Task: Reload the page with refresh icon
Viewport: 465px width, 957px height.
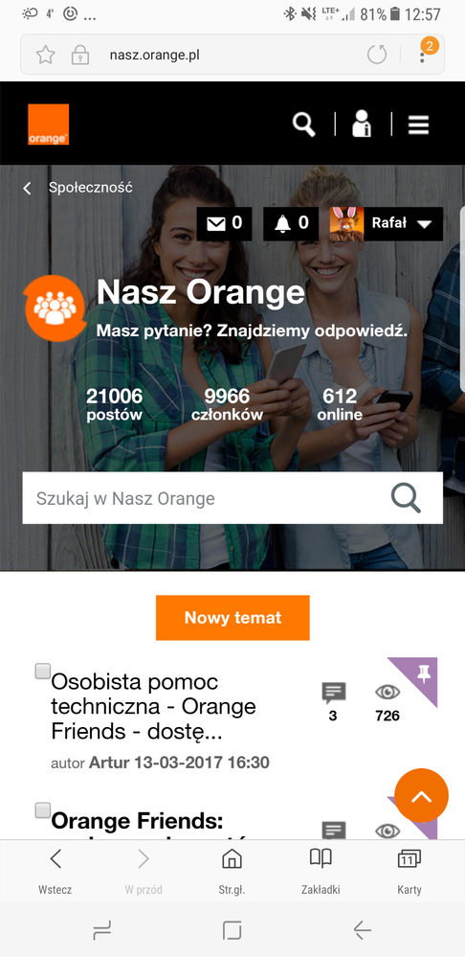Action: pos(377,56)
